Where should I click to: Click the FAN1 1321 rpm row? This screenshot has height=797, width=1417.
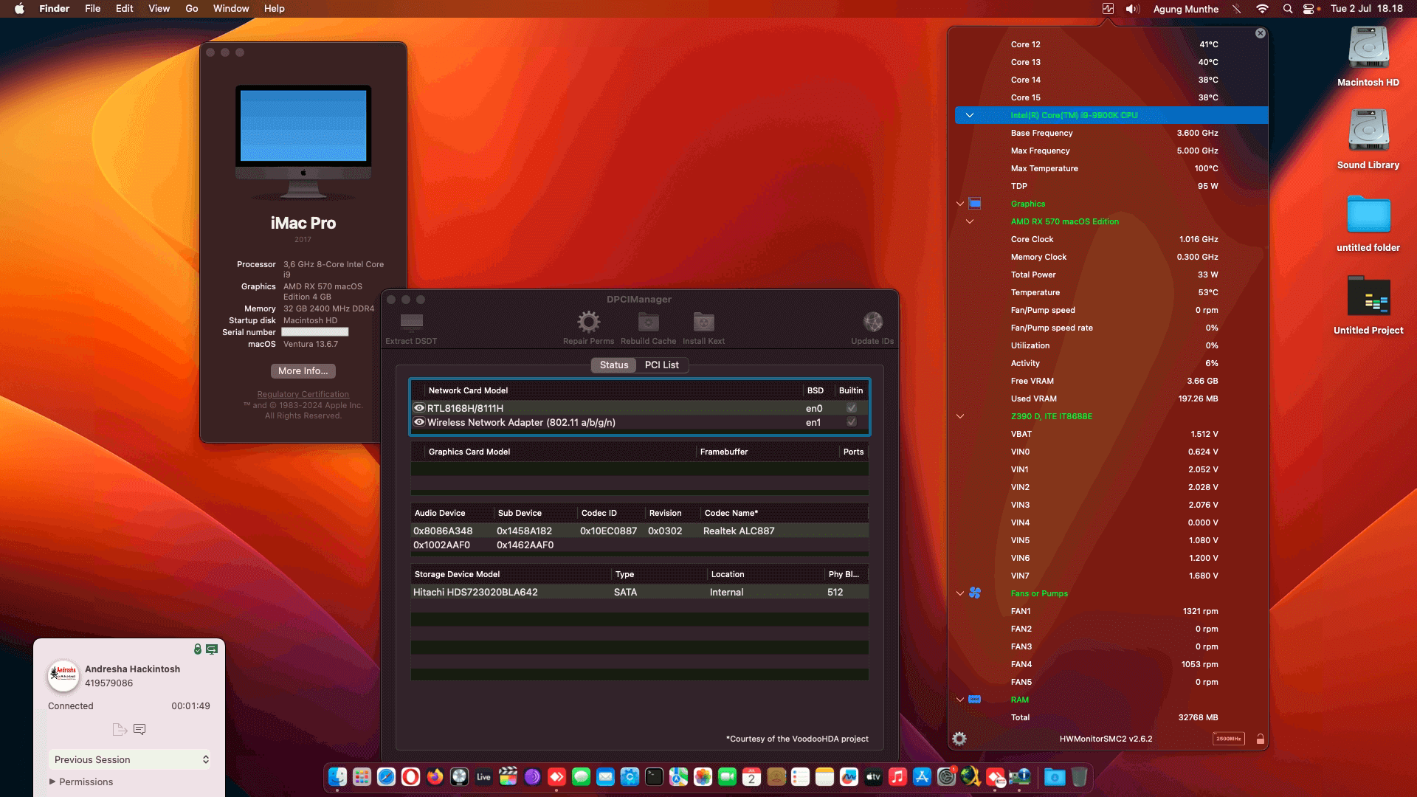pos(1111,611)
